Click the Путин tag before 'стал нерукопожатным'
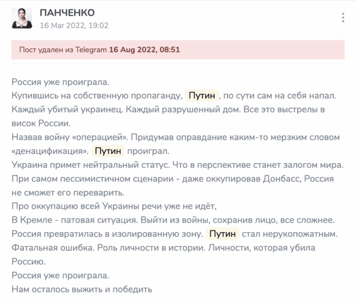Viewport: 356px width, 303px height. 222,234
